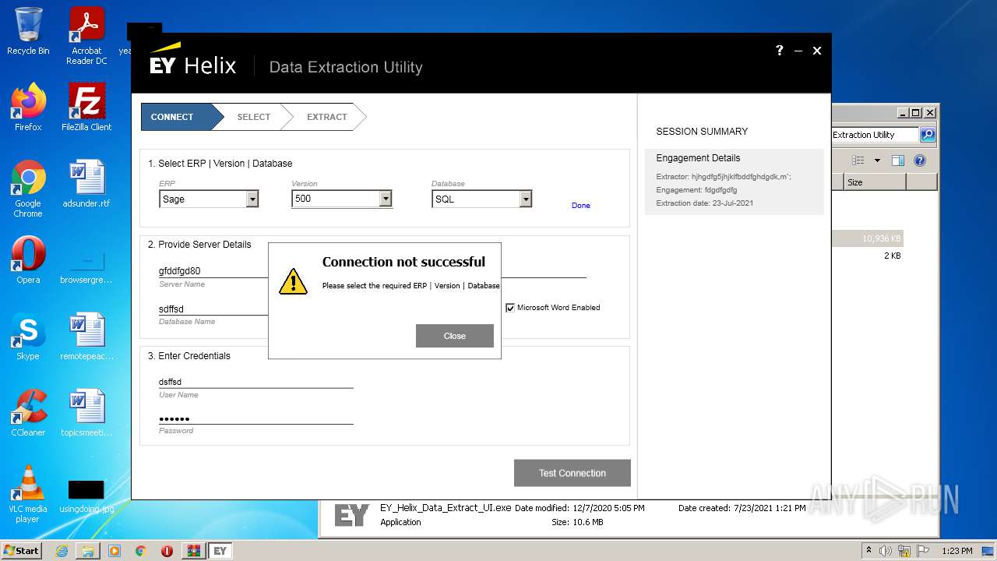Open the Explorer view options dropdown arrow

point(877,161)
